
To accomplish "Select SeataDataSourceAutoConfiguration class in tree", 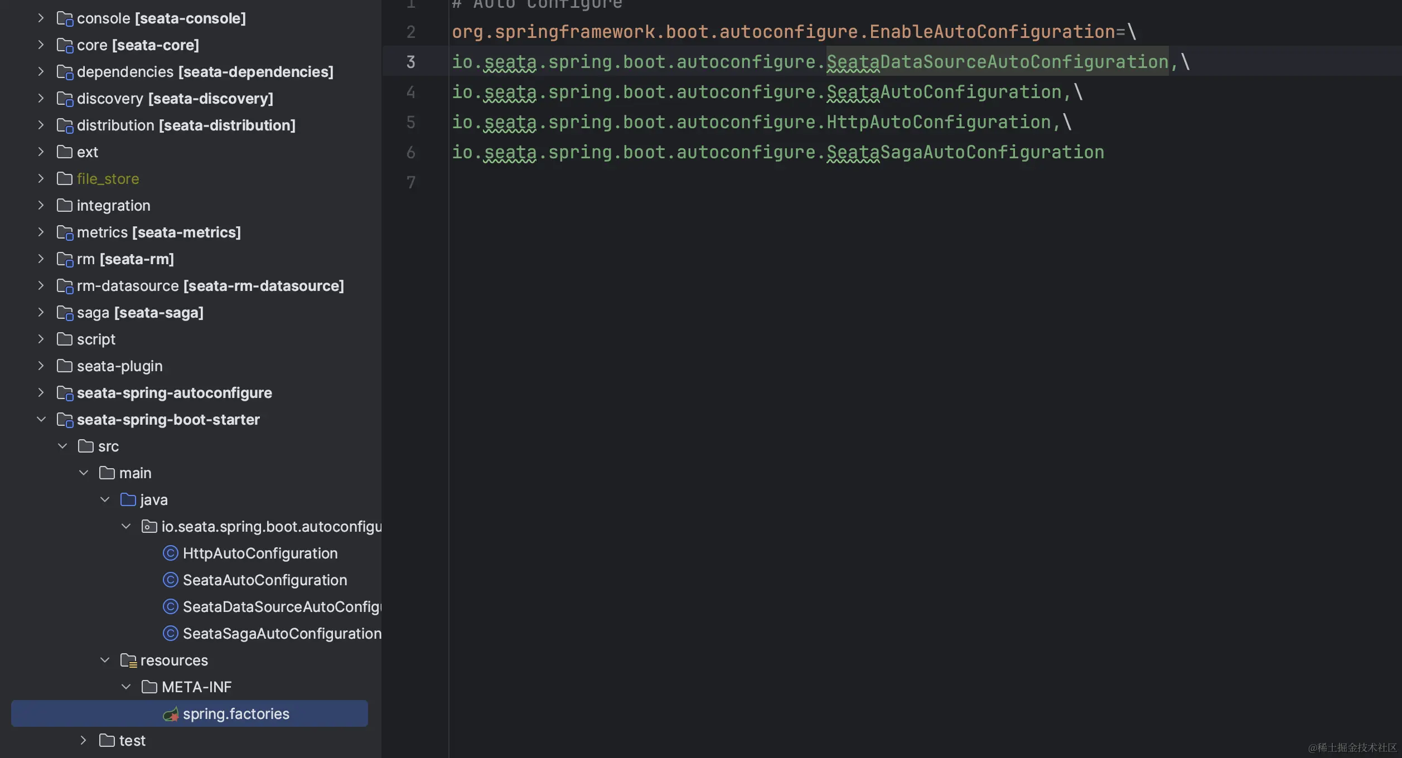I will tap(282, 606).
